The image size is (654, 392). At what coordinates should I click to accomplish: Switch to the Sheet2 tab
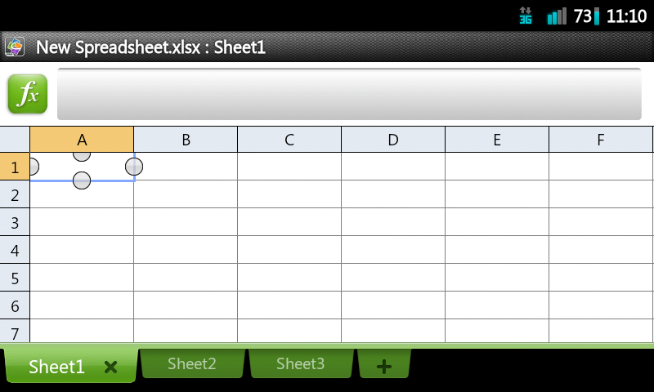pos(192,363)
